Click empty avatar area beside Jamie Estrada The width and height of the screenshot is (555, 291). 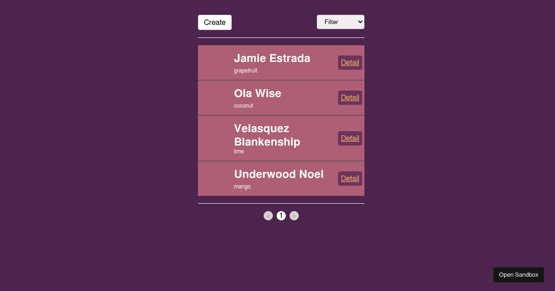click(x=216, y=63)
